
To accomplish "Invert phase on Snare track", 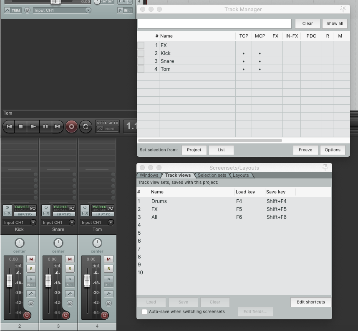I will tap(70, 303).
